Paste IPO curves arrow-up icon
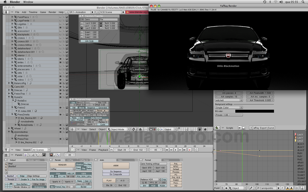This screenshot has width=308, height=192. coord(291,188)
